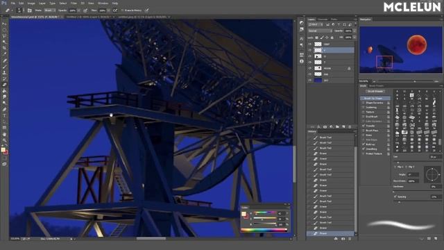
Task: Lock all for the selected layer
Action: 332,37
